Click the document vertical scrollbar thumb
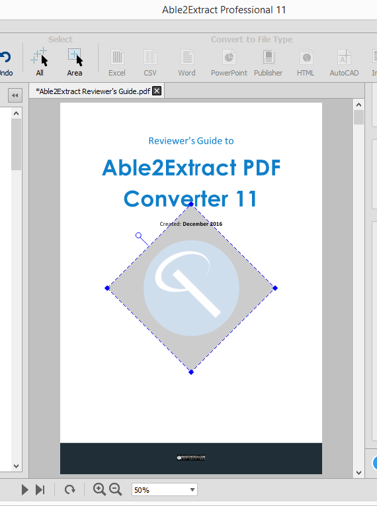This screenshot has height=506, width=377. click(358, 117)
